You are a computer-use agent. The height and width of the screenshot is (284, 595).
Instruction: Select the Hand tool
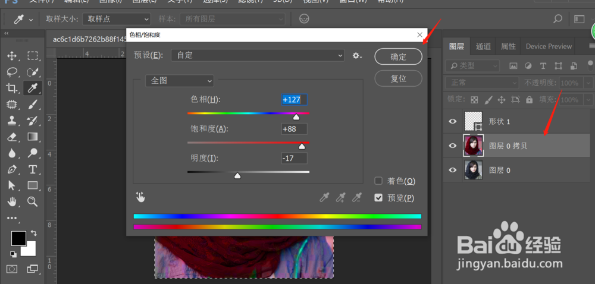12,201
